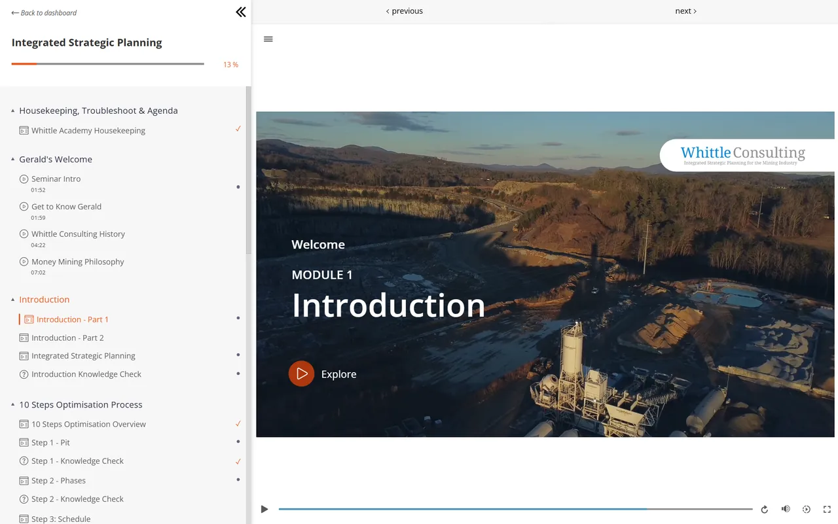Viewport: 838px width, 524px height.
Task: Click the slide icon beside Introduction - Part 2
Action: pyautogui.click(x=24, y=338)
